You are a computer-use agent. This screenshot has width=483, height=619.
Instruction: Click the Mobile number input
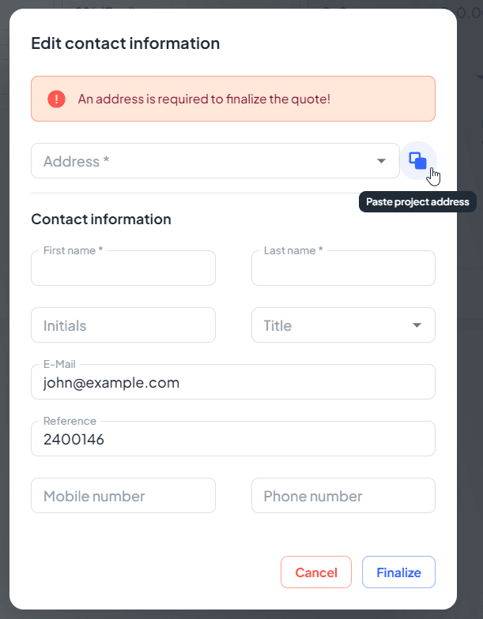coord(123,496)
